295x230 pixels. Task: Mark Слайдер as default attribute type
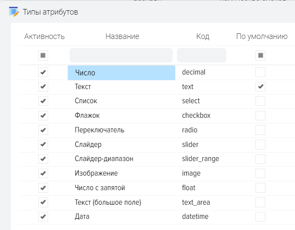261,144
